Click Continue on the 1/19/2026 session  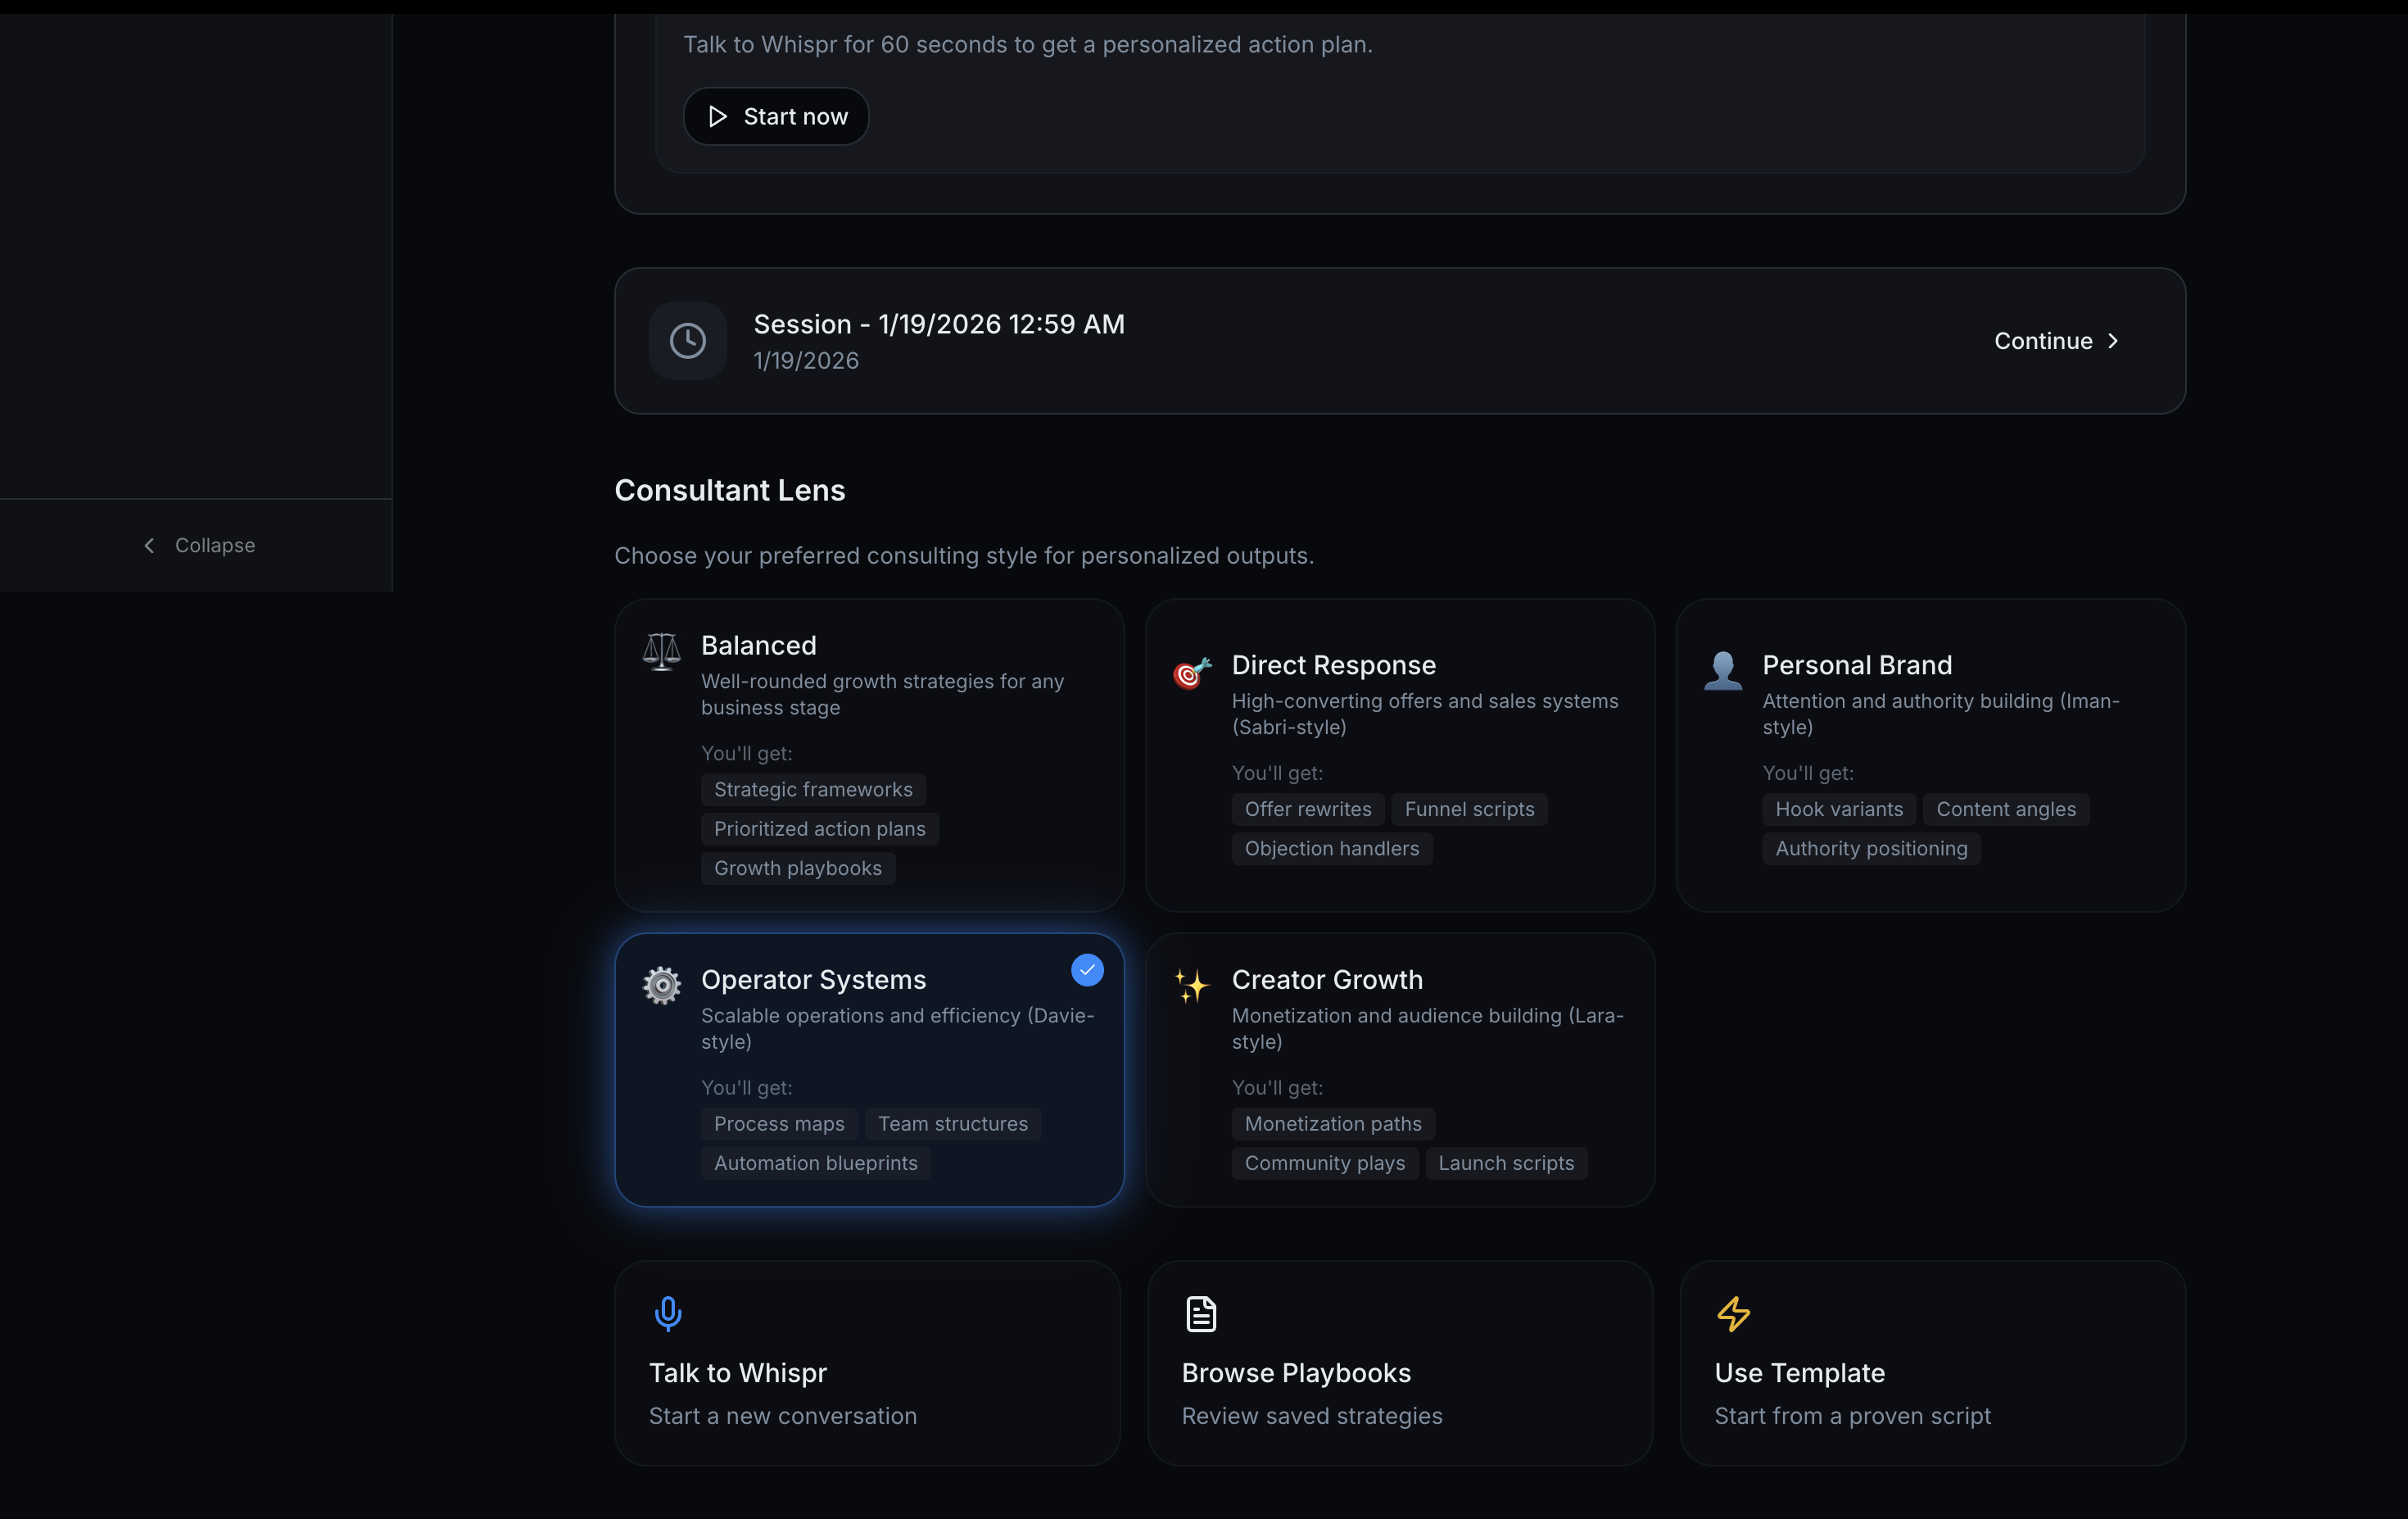2043,341
